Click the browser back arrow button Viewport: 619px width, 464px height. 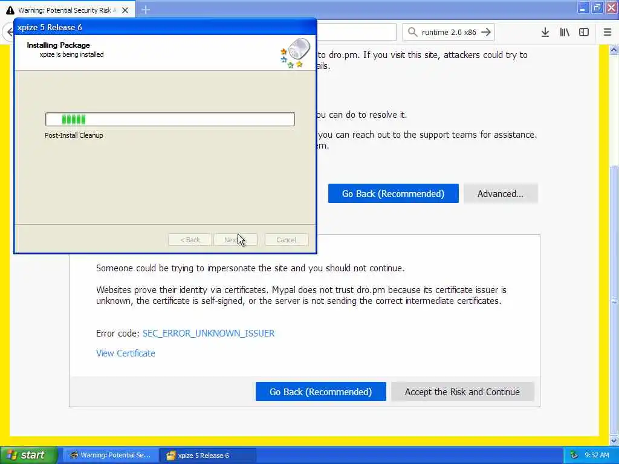tap(8, 32)
